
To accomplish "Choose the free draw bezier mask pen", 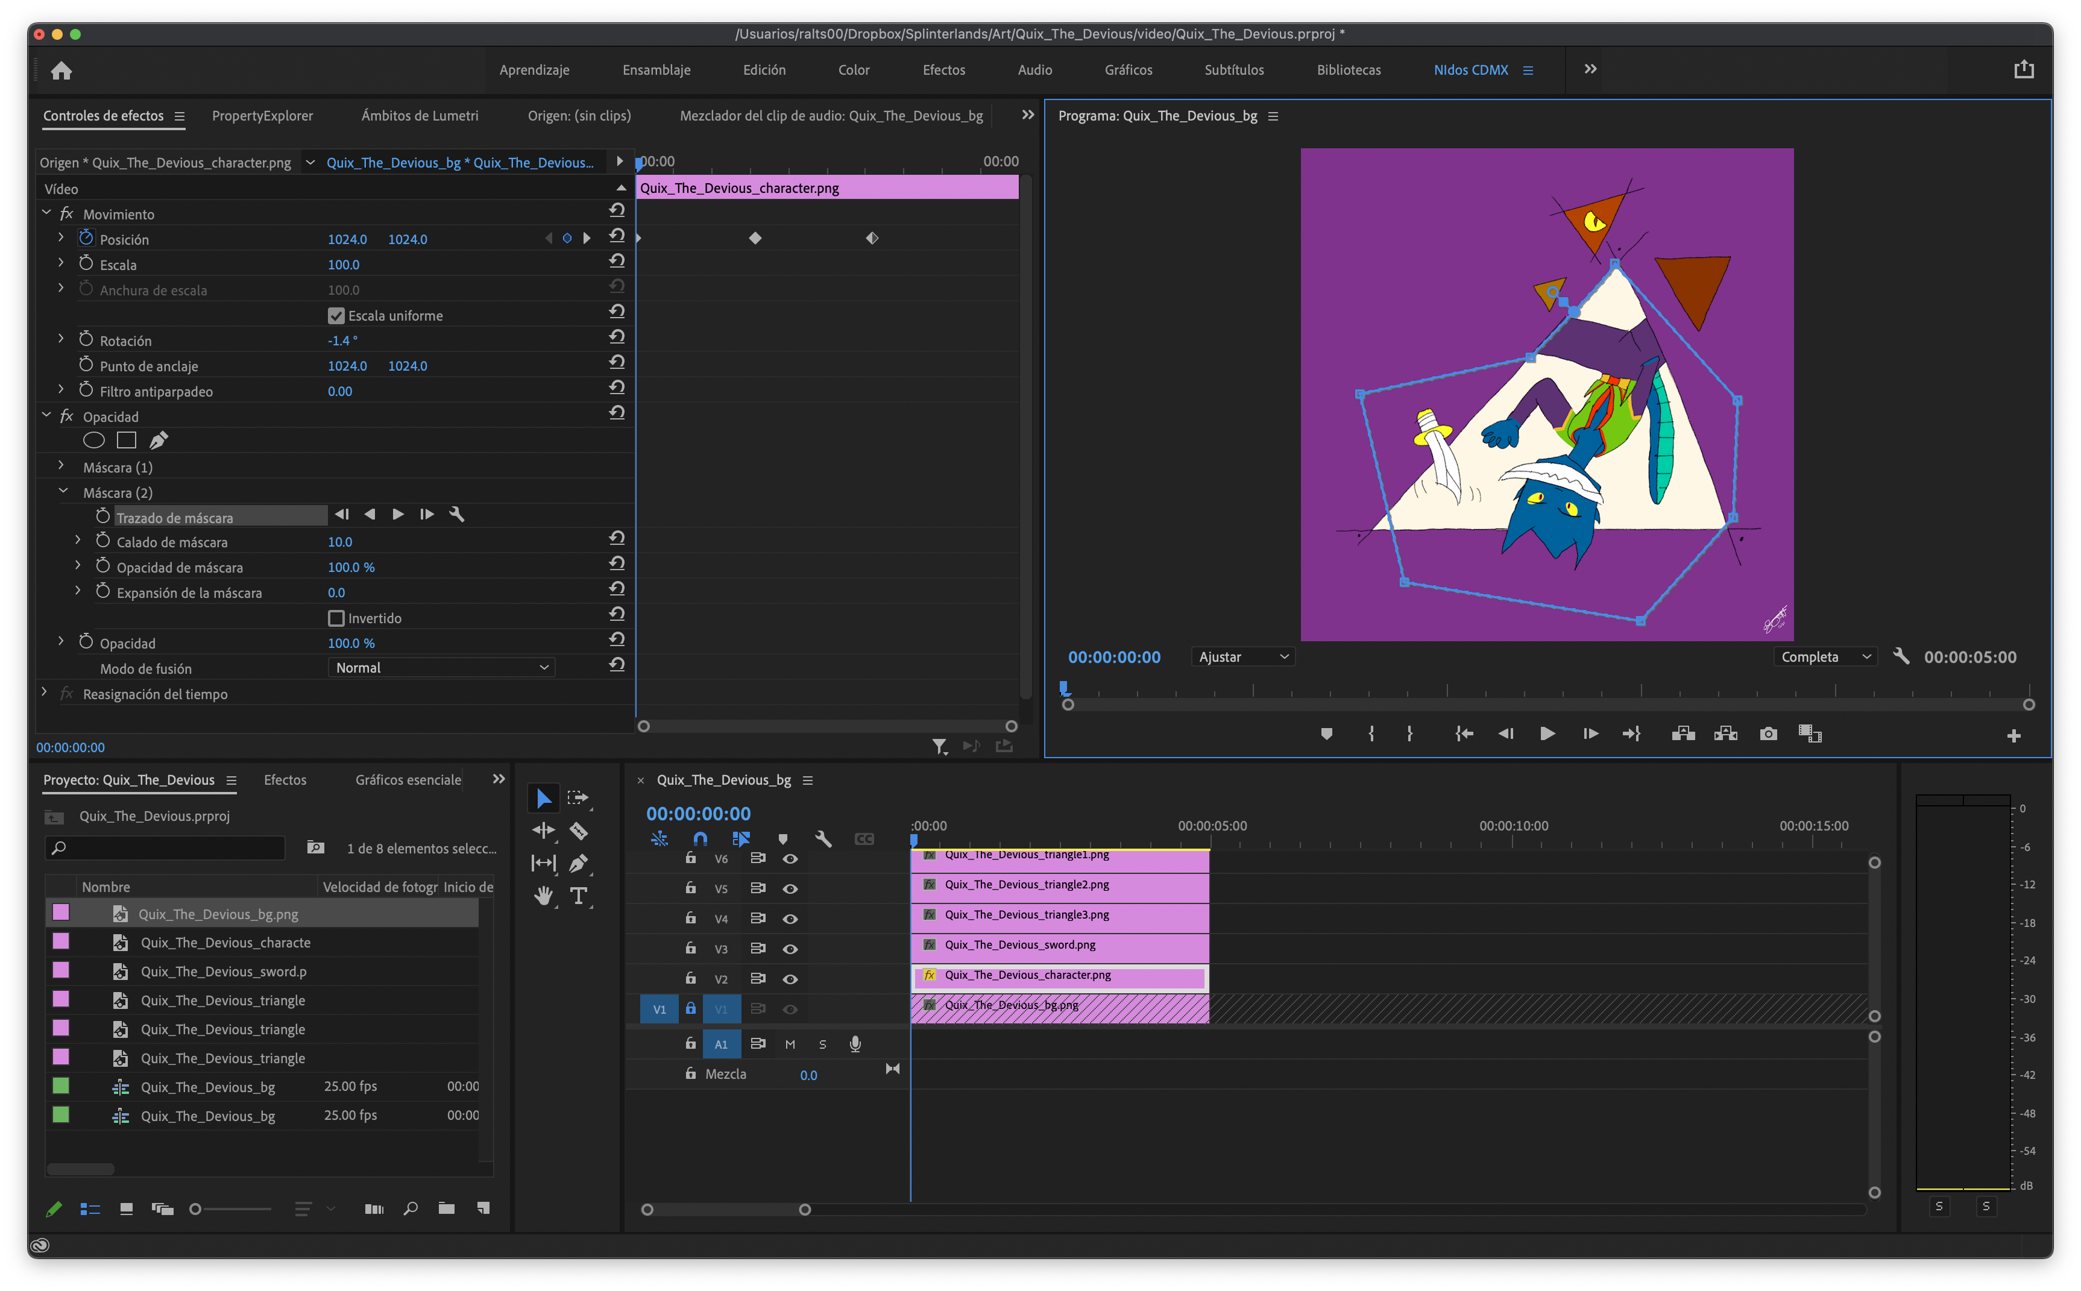I will (159, 441).
